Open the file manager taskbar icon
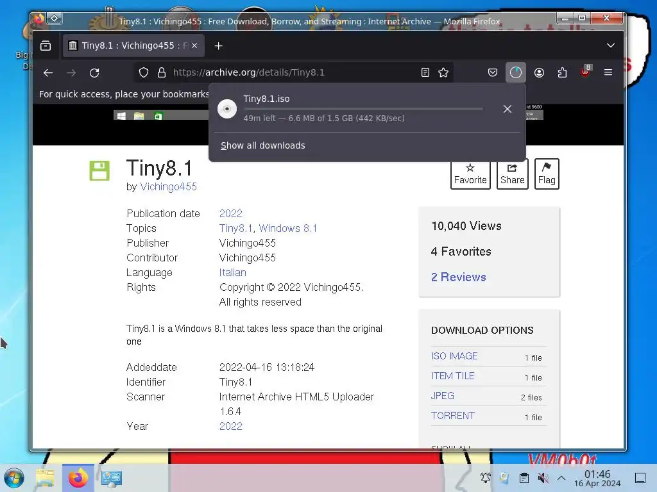The width and height of the screenshot is (657, 492). (x=45, y=478)
